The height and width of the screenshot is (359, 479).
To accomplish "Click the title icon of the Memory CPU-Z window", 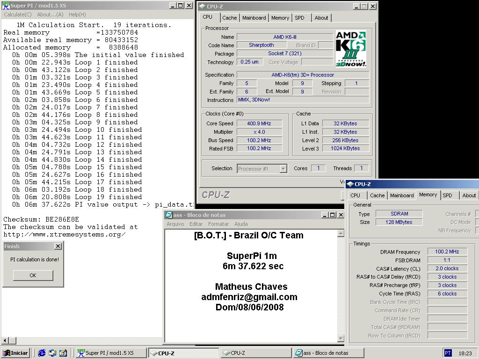I will [350, 184].
